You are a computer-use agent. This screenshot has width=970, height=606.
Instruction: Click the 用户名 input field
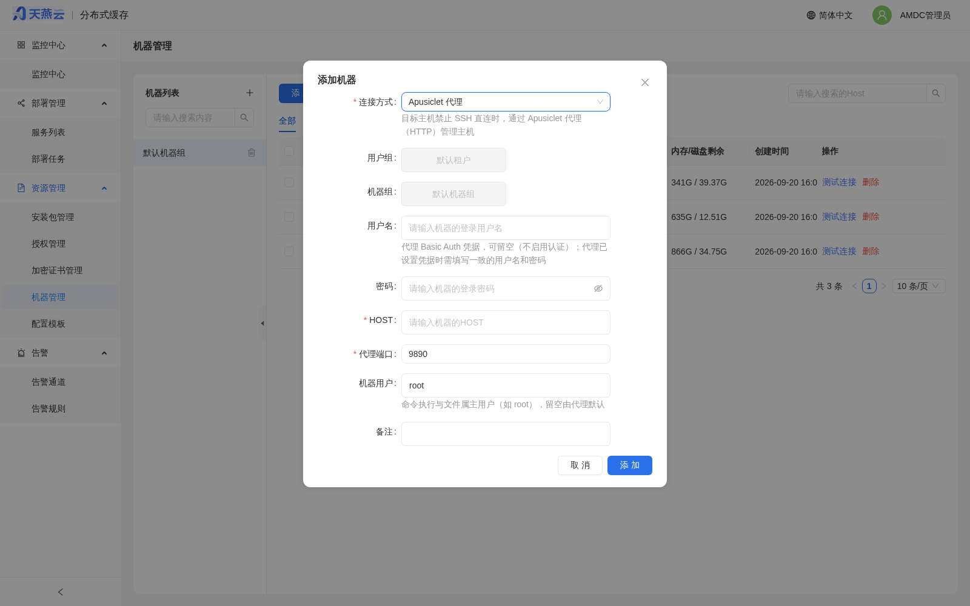(506, 228)
